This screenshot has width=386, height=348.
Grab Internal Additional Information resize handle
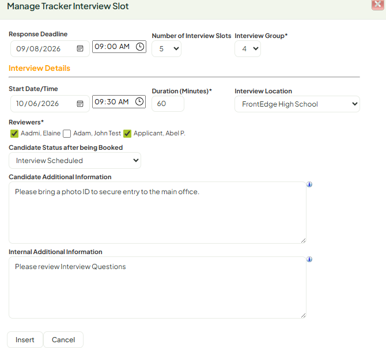303,315
